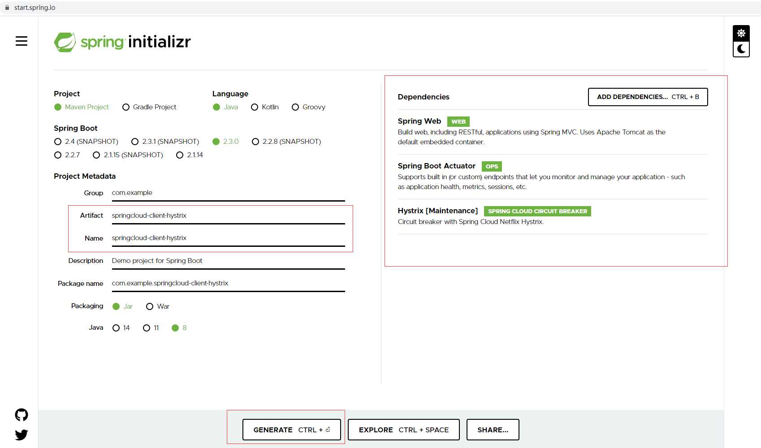Click the Spring Boot Actuator dependency entry
Viewport: 761px width, 448px height.
(553, 177)
